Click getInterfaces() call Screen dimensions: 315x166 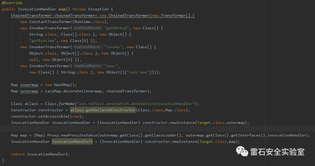[248, 135]
